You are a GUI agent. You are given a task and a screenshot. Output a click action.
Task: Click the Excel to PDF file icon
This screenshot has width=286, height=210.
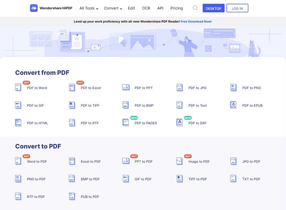coord(72,161)
